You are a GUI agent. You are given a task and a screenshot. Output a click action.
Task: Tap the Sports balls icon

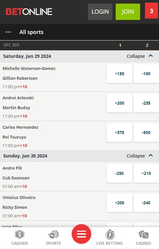(53, 235)
